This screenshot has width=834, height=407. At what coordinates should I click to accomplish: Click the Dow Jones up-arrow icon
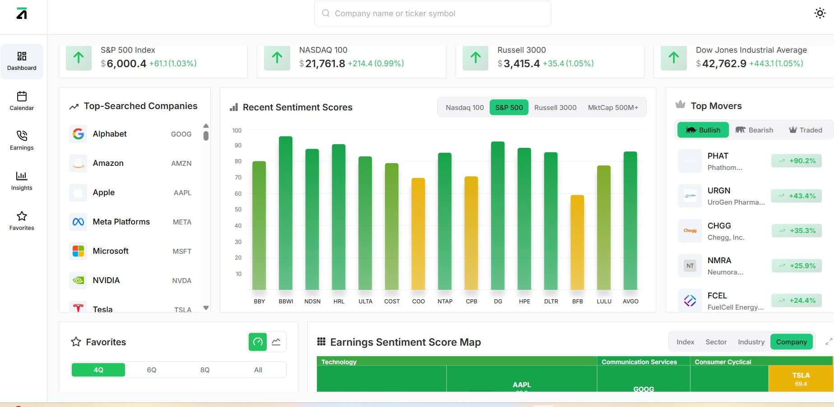tap(674, 58)
